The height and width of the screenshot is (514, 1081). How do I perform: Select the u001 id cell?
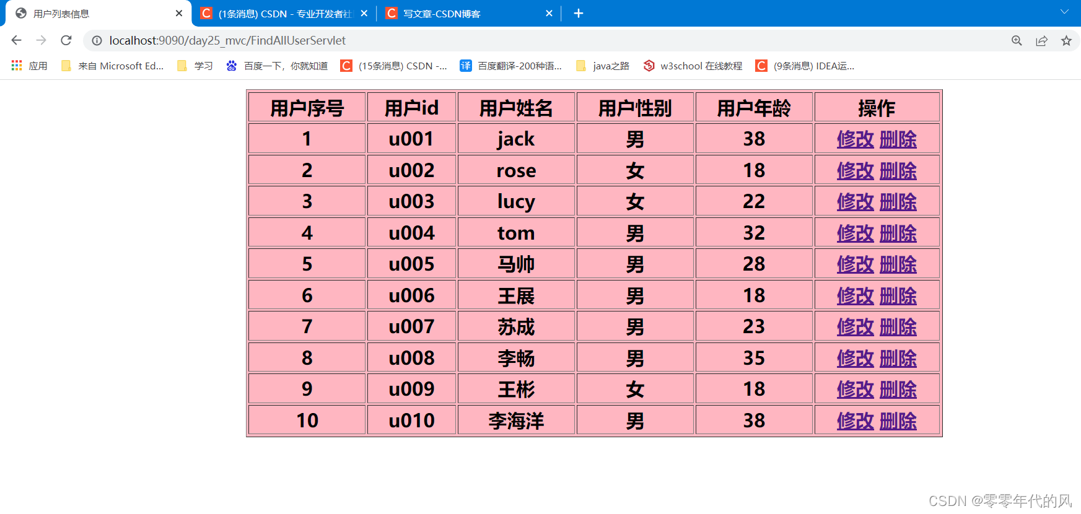tap(412, 139)
